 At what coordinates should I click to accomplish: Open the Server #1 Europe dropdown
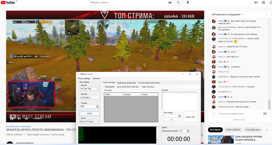coord(89,122)
